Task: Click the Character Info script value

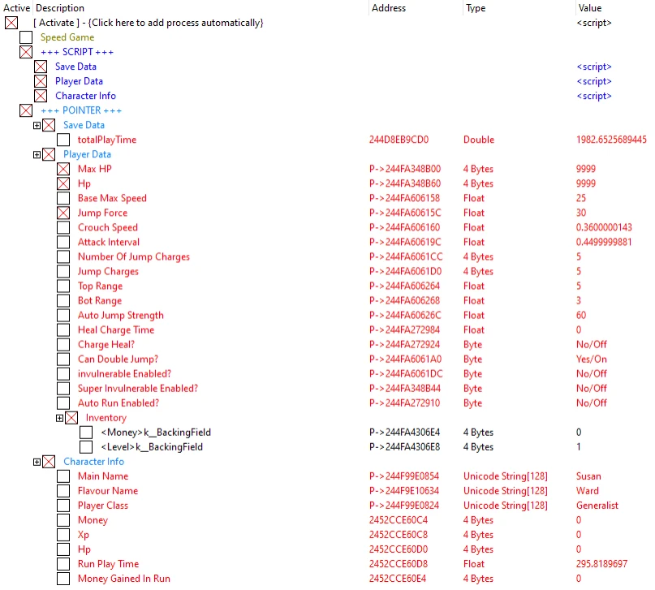Action: [593, 96]
